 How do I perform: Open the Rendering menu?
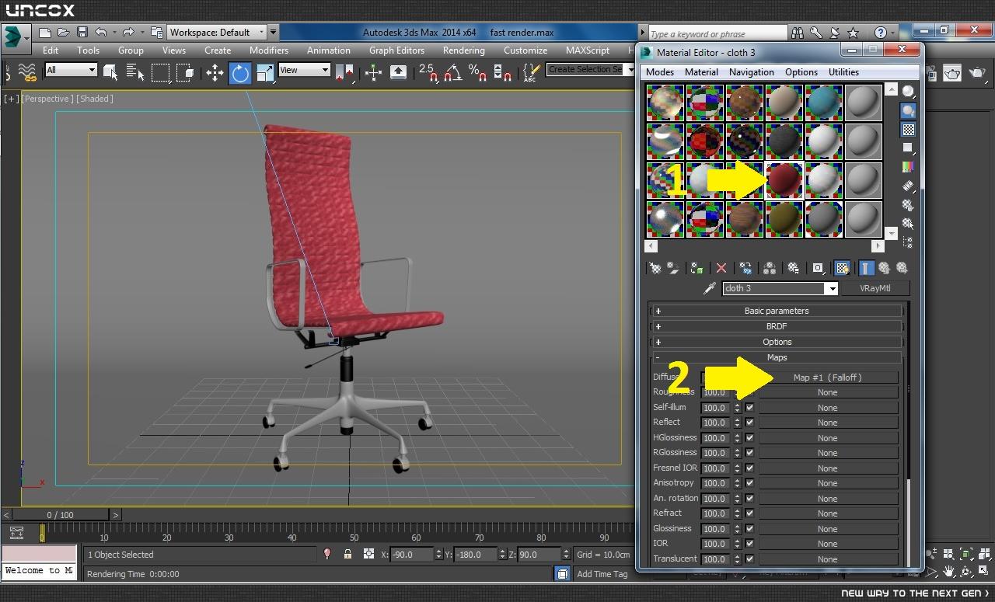[463, 50]
